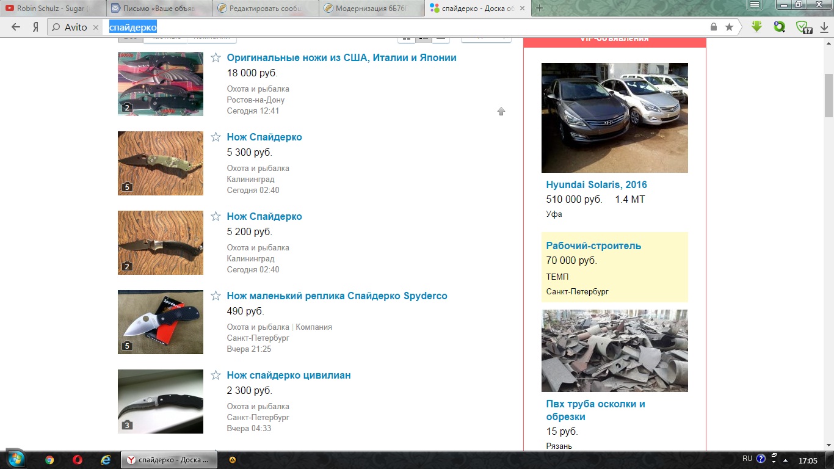Open the green circular extension icon
This screenshot has width=834, height=469.
(x=780, y=27)
